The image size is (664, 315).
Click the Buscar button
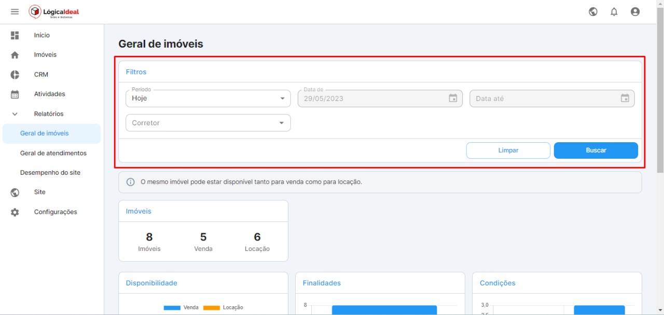(596, 151)
